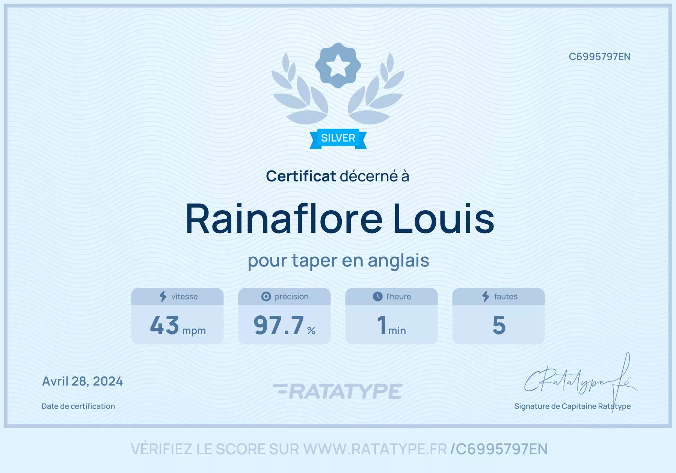676x473 pixels.
Task: Click the accuracy value 97.7 %
Action: pyautogui.click(x=284, y=325)
